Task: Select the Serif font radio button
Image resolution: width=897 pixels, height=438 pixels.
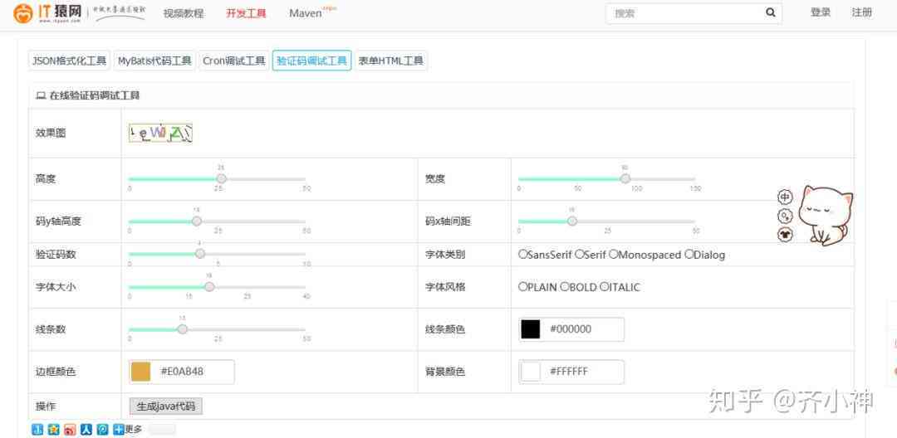Action: 579,254
